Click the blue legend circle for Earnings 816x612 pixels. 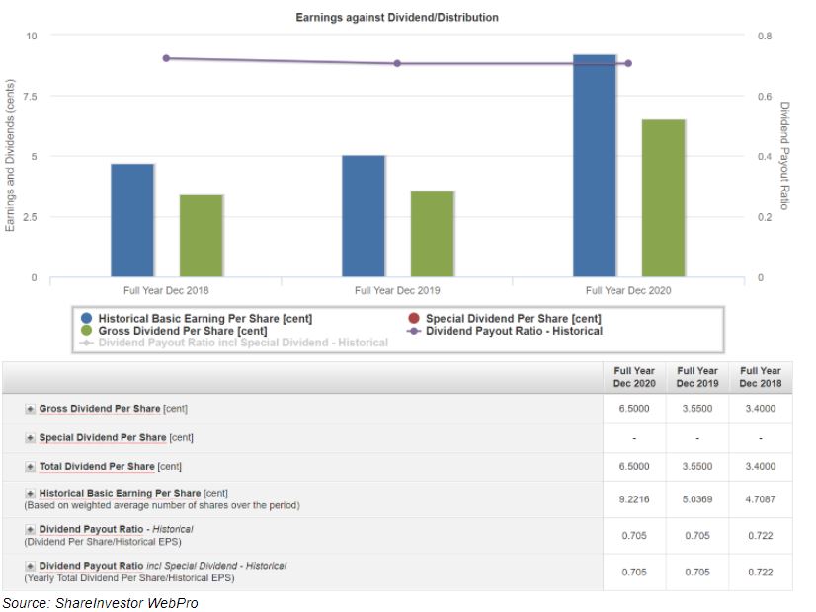click(87, 319)
